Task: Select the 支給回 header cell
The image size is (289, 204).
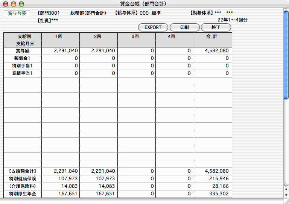Action: [x=22, y=37]
